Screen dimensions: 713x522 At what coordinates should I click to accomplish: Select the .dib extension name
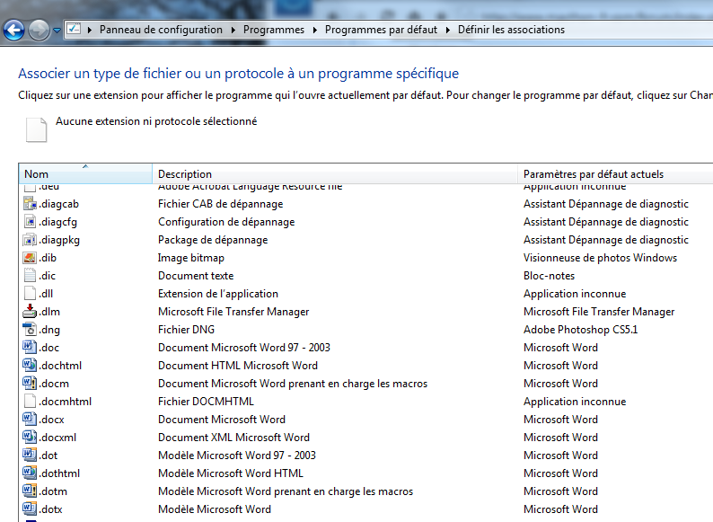pyautogui.click(x=48, y=258)
